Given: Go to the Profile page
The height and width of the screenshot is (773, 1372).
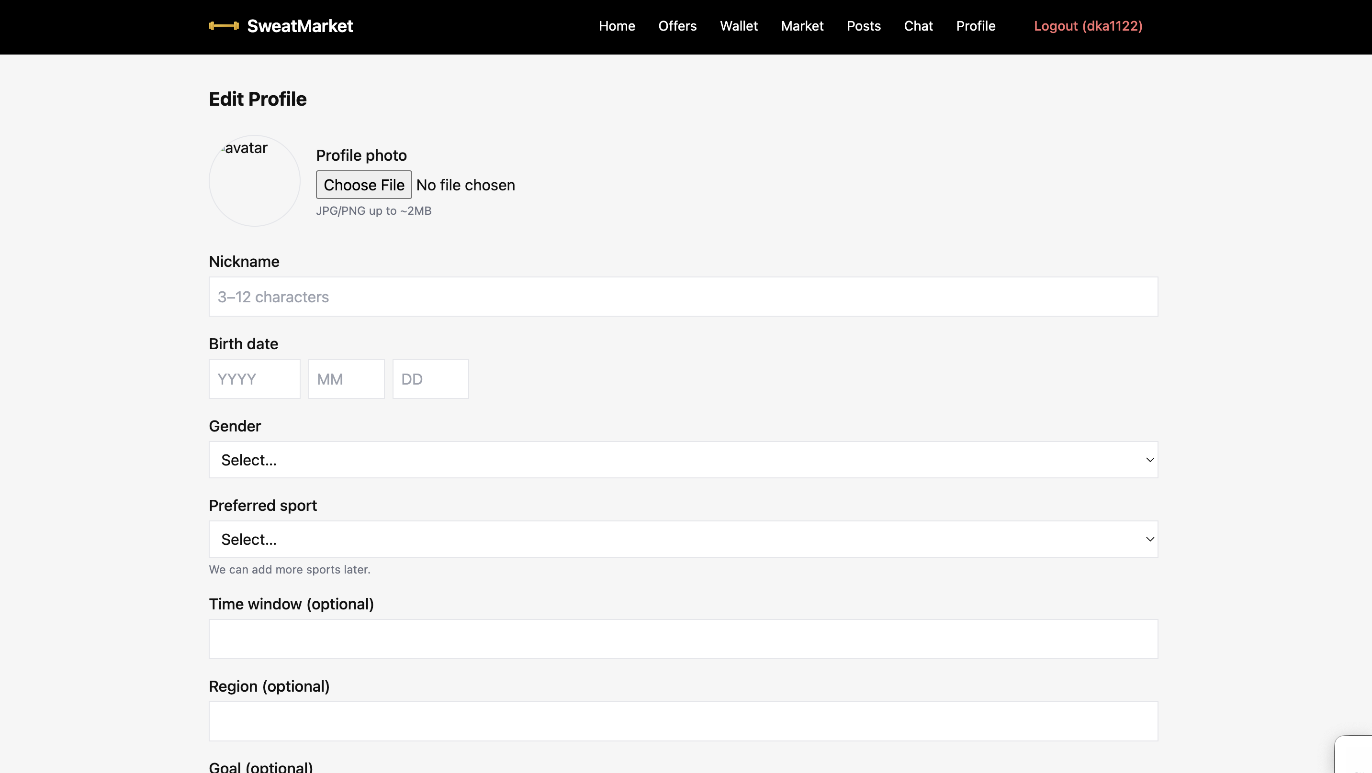Looking at the screenshot, I should [x=976, y=25].
